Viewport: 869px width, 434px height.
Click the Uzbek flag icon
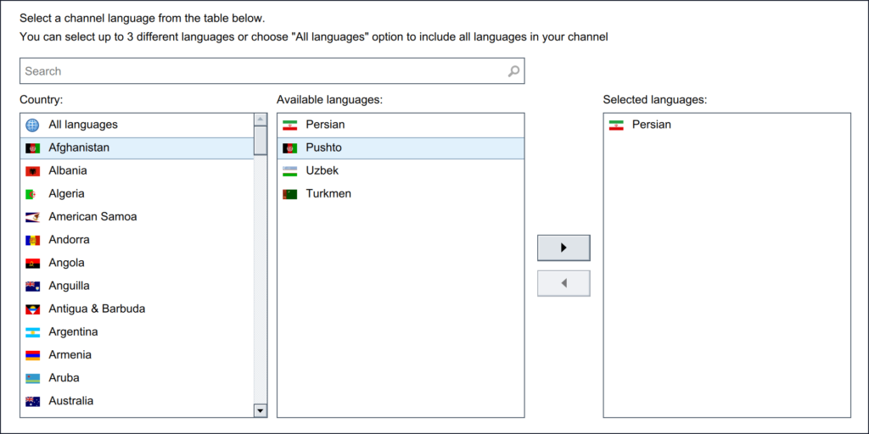pyautogui.click(x=290, y=170)
